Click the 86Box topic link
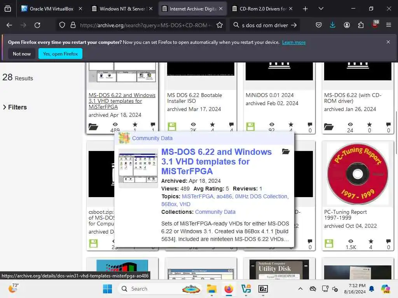Image resolution: width=398 pixels, height=298 pixels. [x=169, y=204]
